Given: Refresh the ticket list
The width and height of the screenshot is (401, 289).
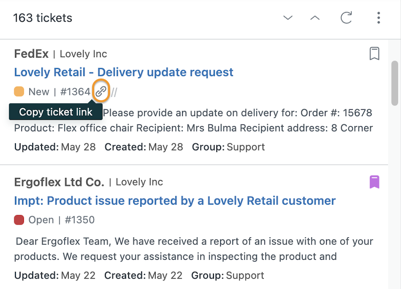Looking at the screenshot, I should (x=346, y=18).
